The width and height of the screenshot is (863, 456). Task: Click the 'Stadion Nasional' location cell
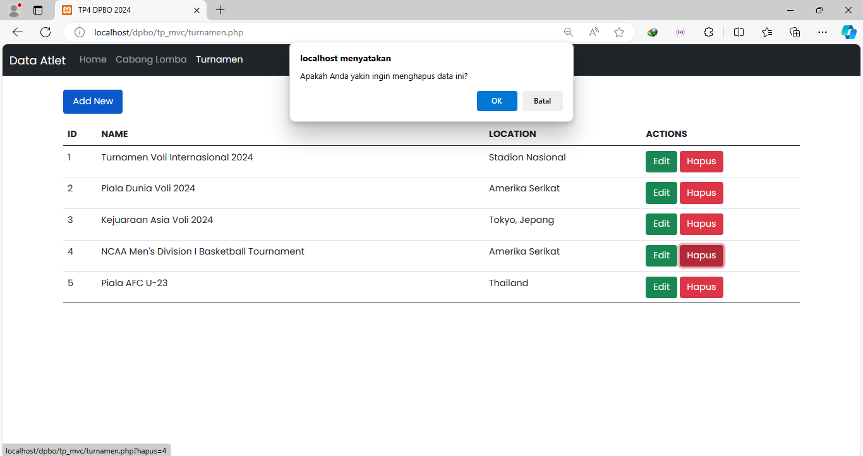click(528, 157)
